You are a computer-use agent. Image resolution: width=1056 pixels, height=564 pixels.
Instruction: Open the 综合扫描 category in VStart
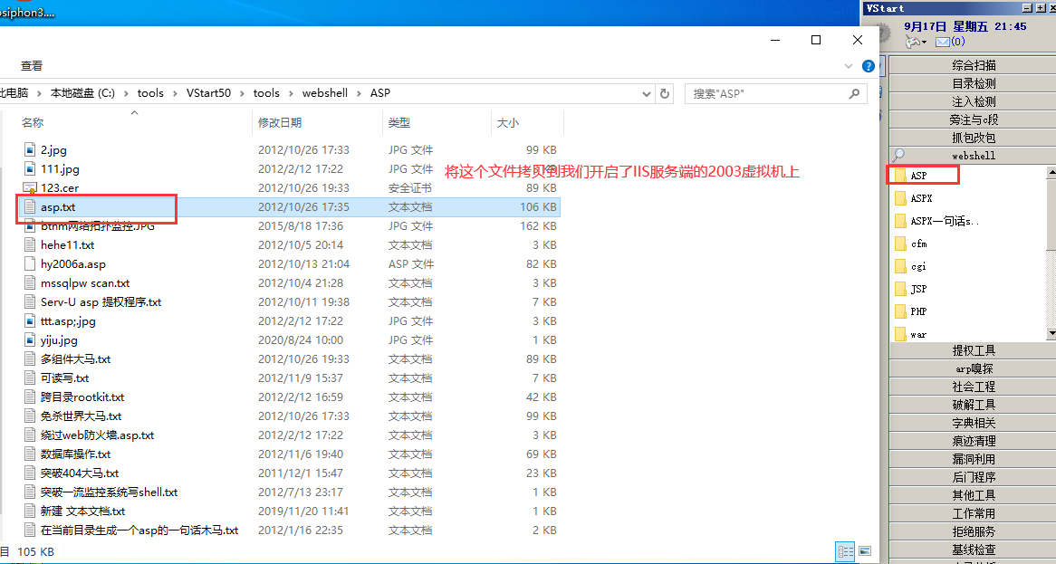click(974, 65)
